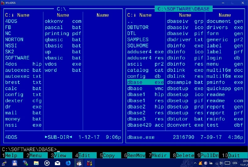Select dexter cfg file in left panel
Image resolution: width=248 pixels, height=167 pixels.
[x=23, y=101]
